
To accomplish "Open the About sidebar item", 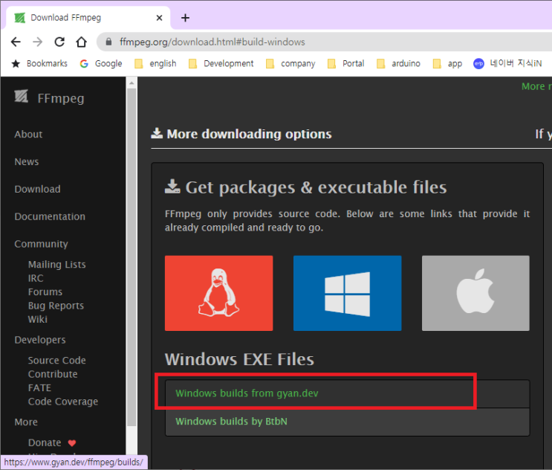I will (28, 135).
